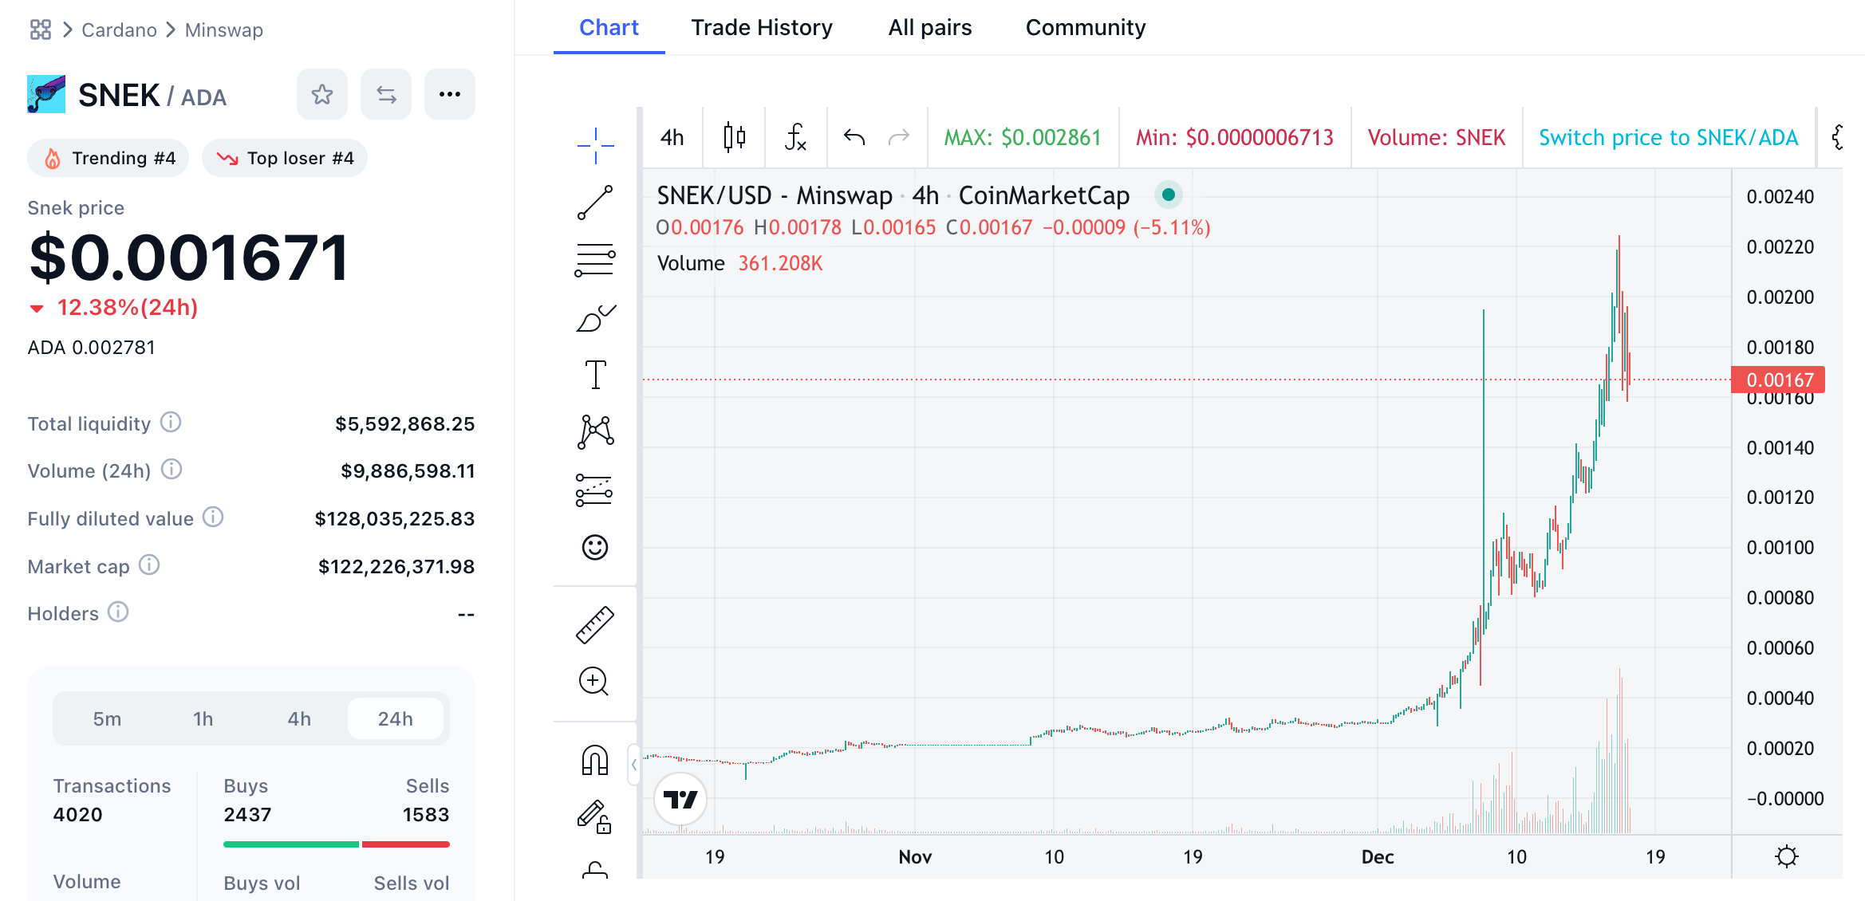Select the ruler measure tool
The width and height of the screenshot is (1865, 901).
(595, 624)
